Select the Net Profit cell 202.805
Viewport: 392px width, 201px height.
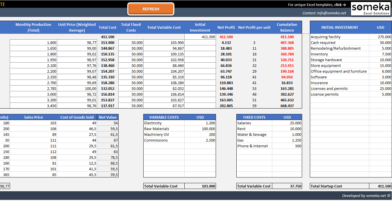(226, 106)
